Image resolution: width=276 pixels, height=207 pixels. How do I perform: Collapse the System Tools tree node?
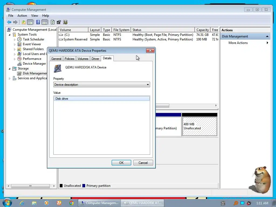pyautogui.click(x=9, y=35)
